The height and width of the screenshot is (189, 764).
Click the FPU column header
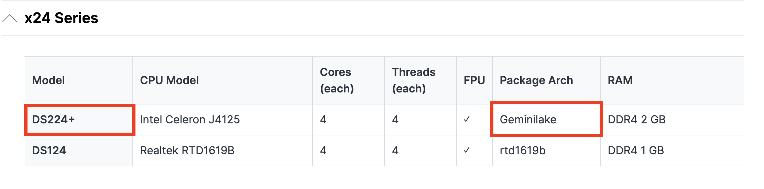474,80
